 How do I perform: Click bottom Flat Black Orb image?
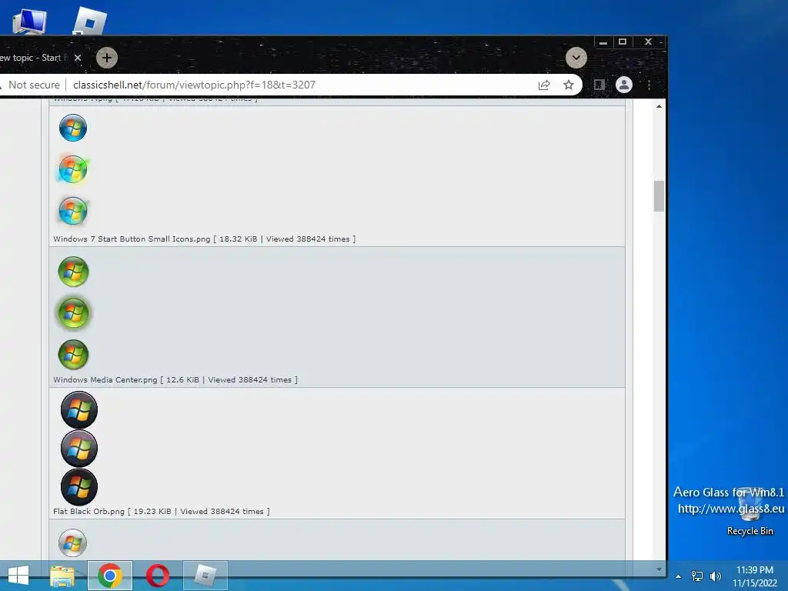[79, 487]
